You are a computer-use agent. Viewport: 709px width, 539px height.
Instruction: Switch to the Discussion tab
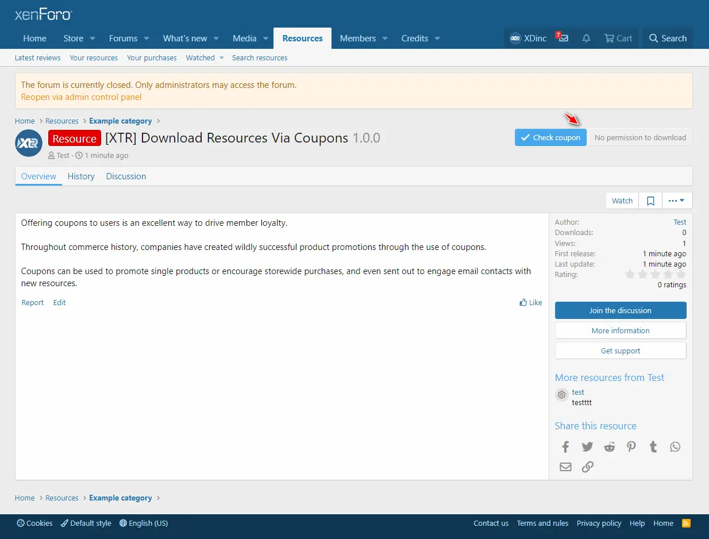click(126, 176)
